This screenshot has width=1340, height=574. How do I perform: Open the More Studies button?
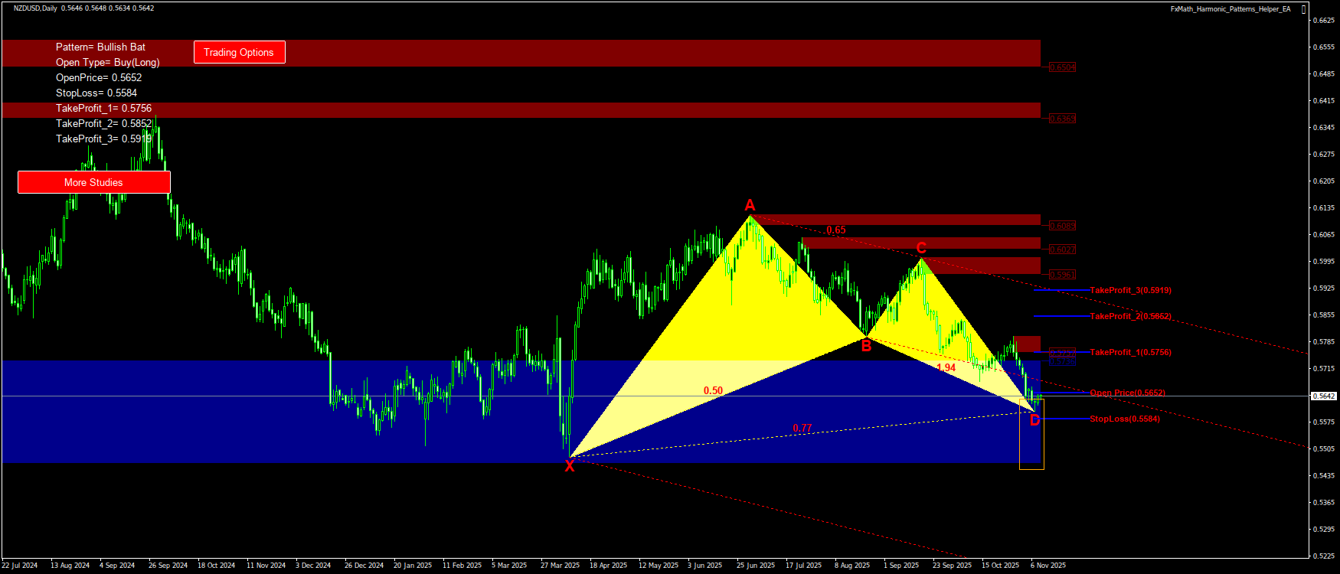(93, 182)
